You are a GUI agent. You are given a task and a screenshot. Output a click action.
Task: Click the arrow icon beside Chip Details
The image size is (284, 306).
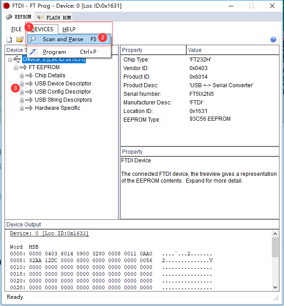pyautogui.click(x=29, y=75)
